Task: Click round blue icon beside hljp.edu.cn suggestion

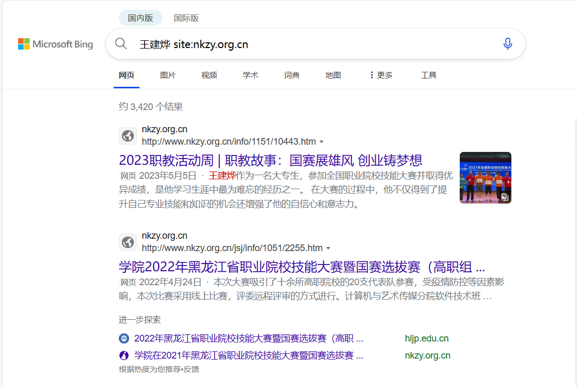Action: (x=124, y=338)
